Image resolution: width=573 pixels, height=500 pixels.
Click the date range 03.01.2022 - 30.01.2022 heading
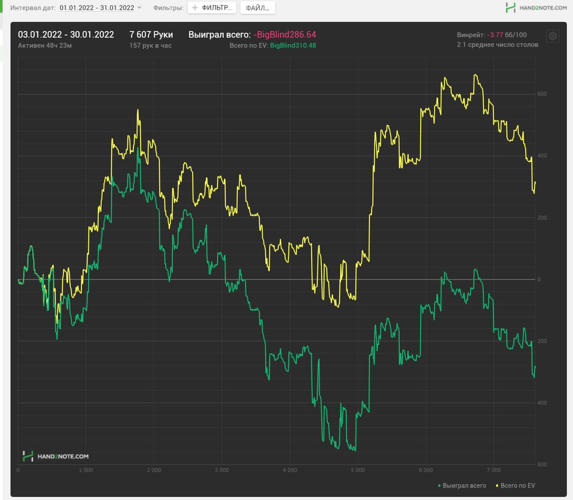(66, 35)
